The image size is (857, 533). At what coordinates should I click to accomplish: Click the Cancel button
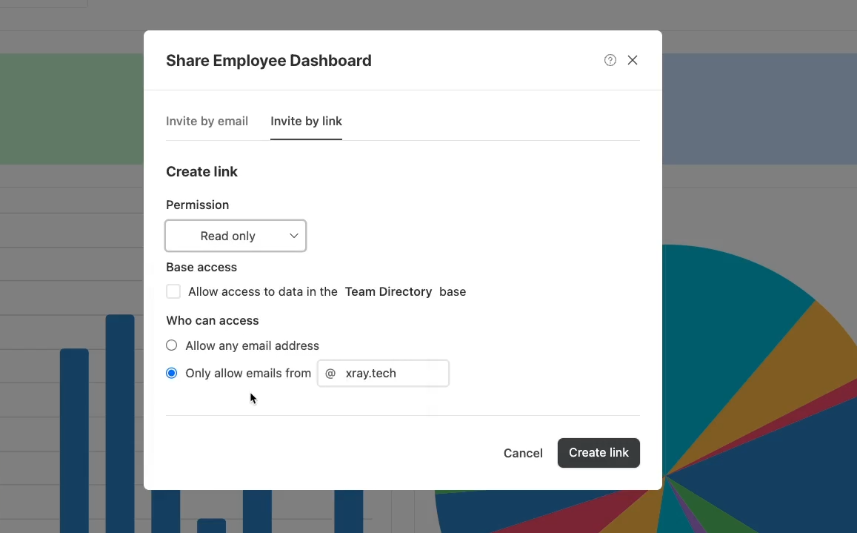(x=523, y=453)
